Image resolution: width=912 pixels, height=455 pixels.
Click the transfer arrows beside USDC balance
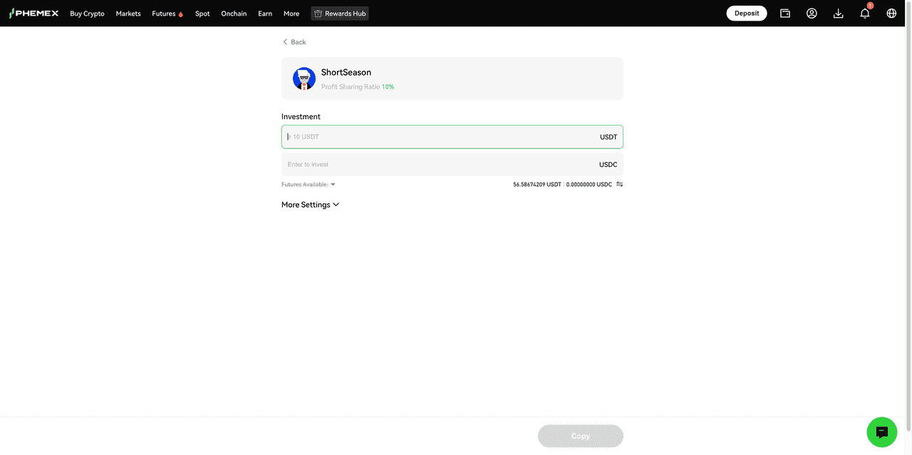[619, 184]
